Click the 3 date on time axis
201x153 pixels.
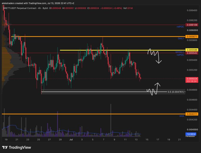(82, 139)
